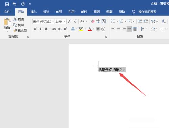Click the Paste (粘贴) button
Screen dimensions: 169x128
click(x=7, y=23)
